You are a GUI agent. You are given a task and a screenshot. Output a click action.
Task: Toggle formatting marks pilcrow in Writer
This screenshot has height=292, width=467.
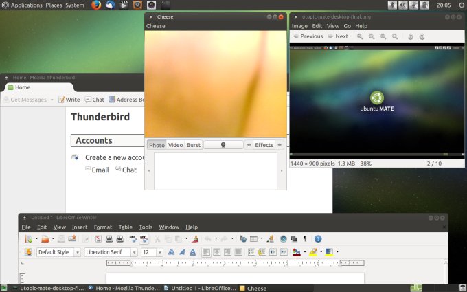click(305, 239)
